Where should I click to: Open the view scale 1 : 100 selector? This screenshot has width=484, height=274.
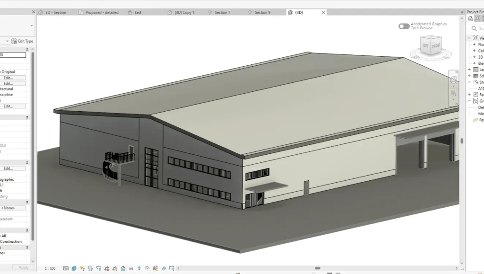(50, 268)
